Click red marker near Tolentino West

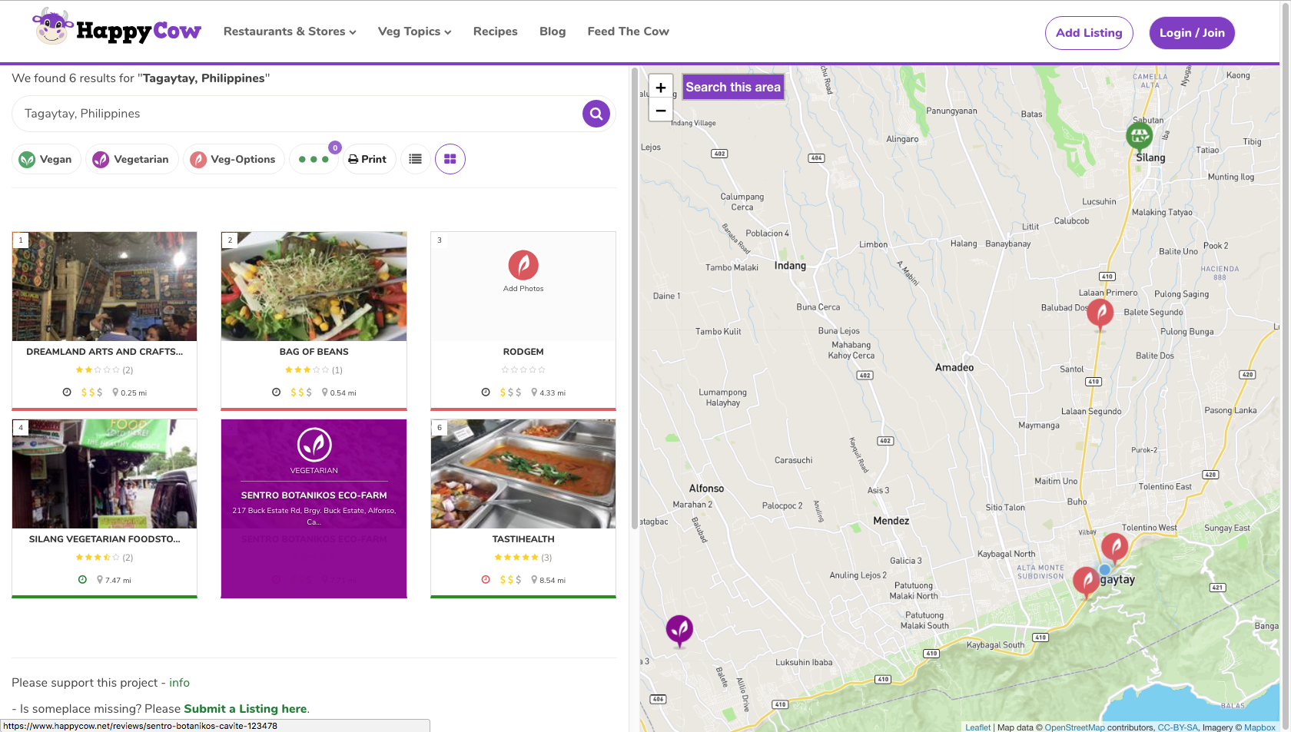pos(1114,548)
